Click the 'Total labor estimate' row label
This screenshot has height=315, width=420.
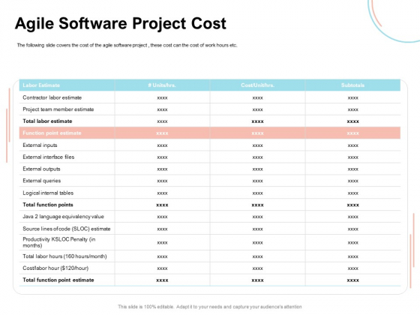pyautogui.click(x=47, y=121)
